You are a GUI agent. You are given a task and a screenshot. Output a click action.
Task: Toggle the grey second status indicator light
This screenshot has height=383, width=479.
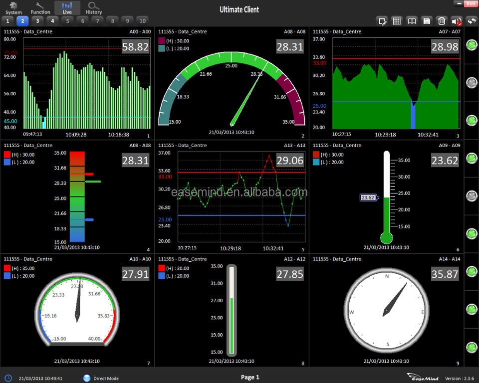[471, 83]
